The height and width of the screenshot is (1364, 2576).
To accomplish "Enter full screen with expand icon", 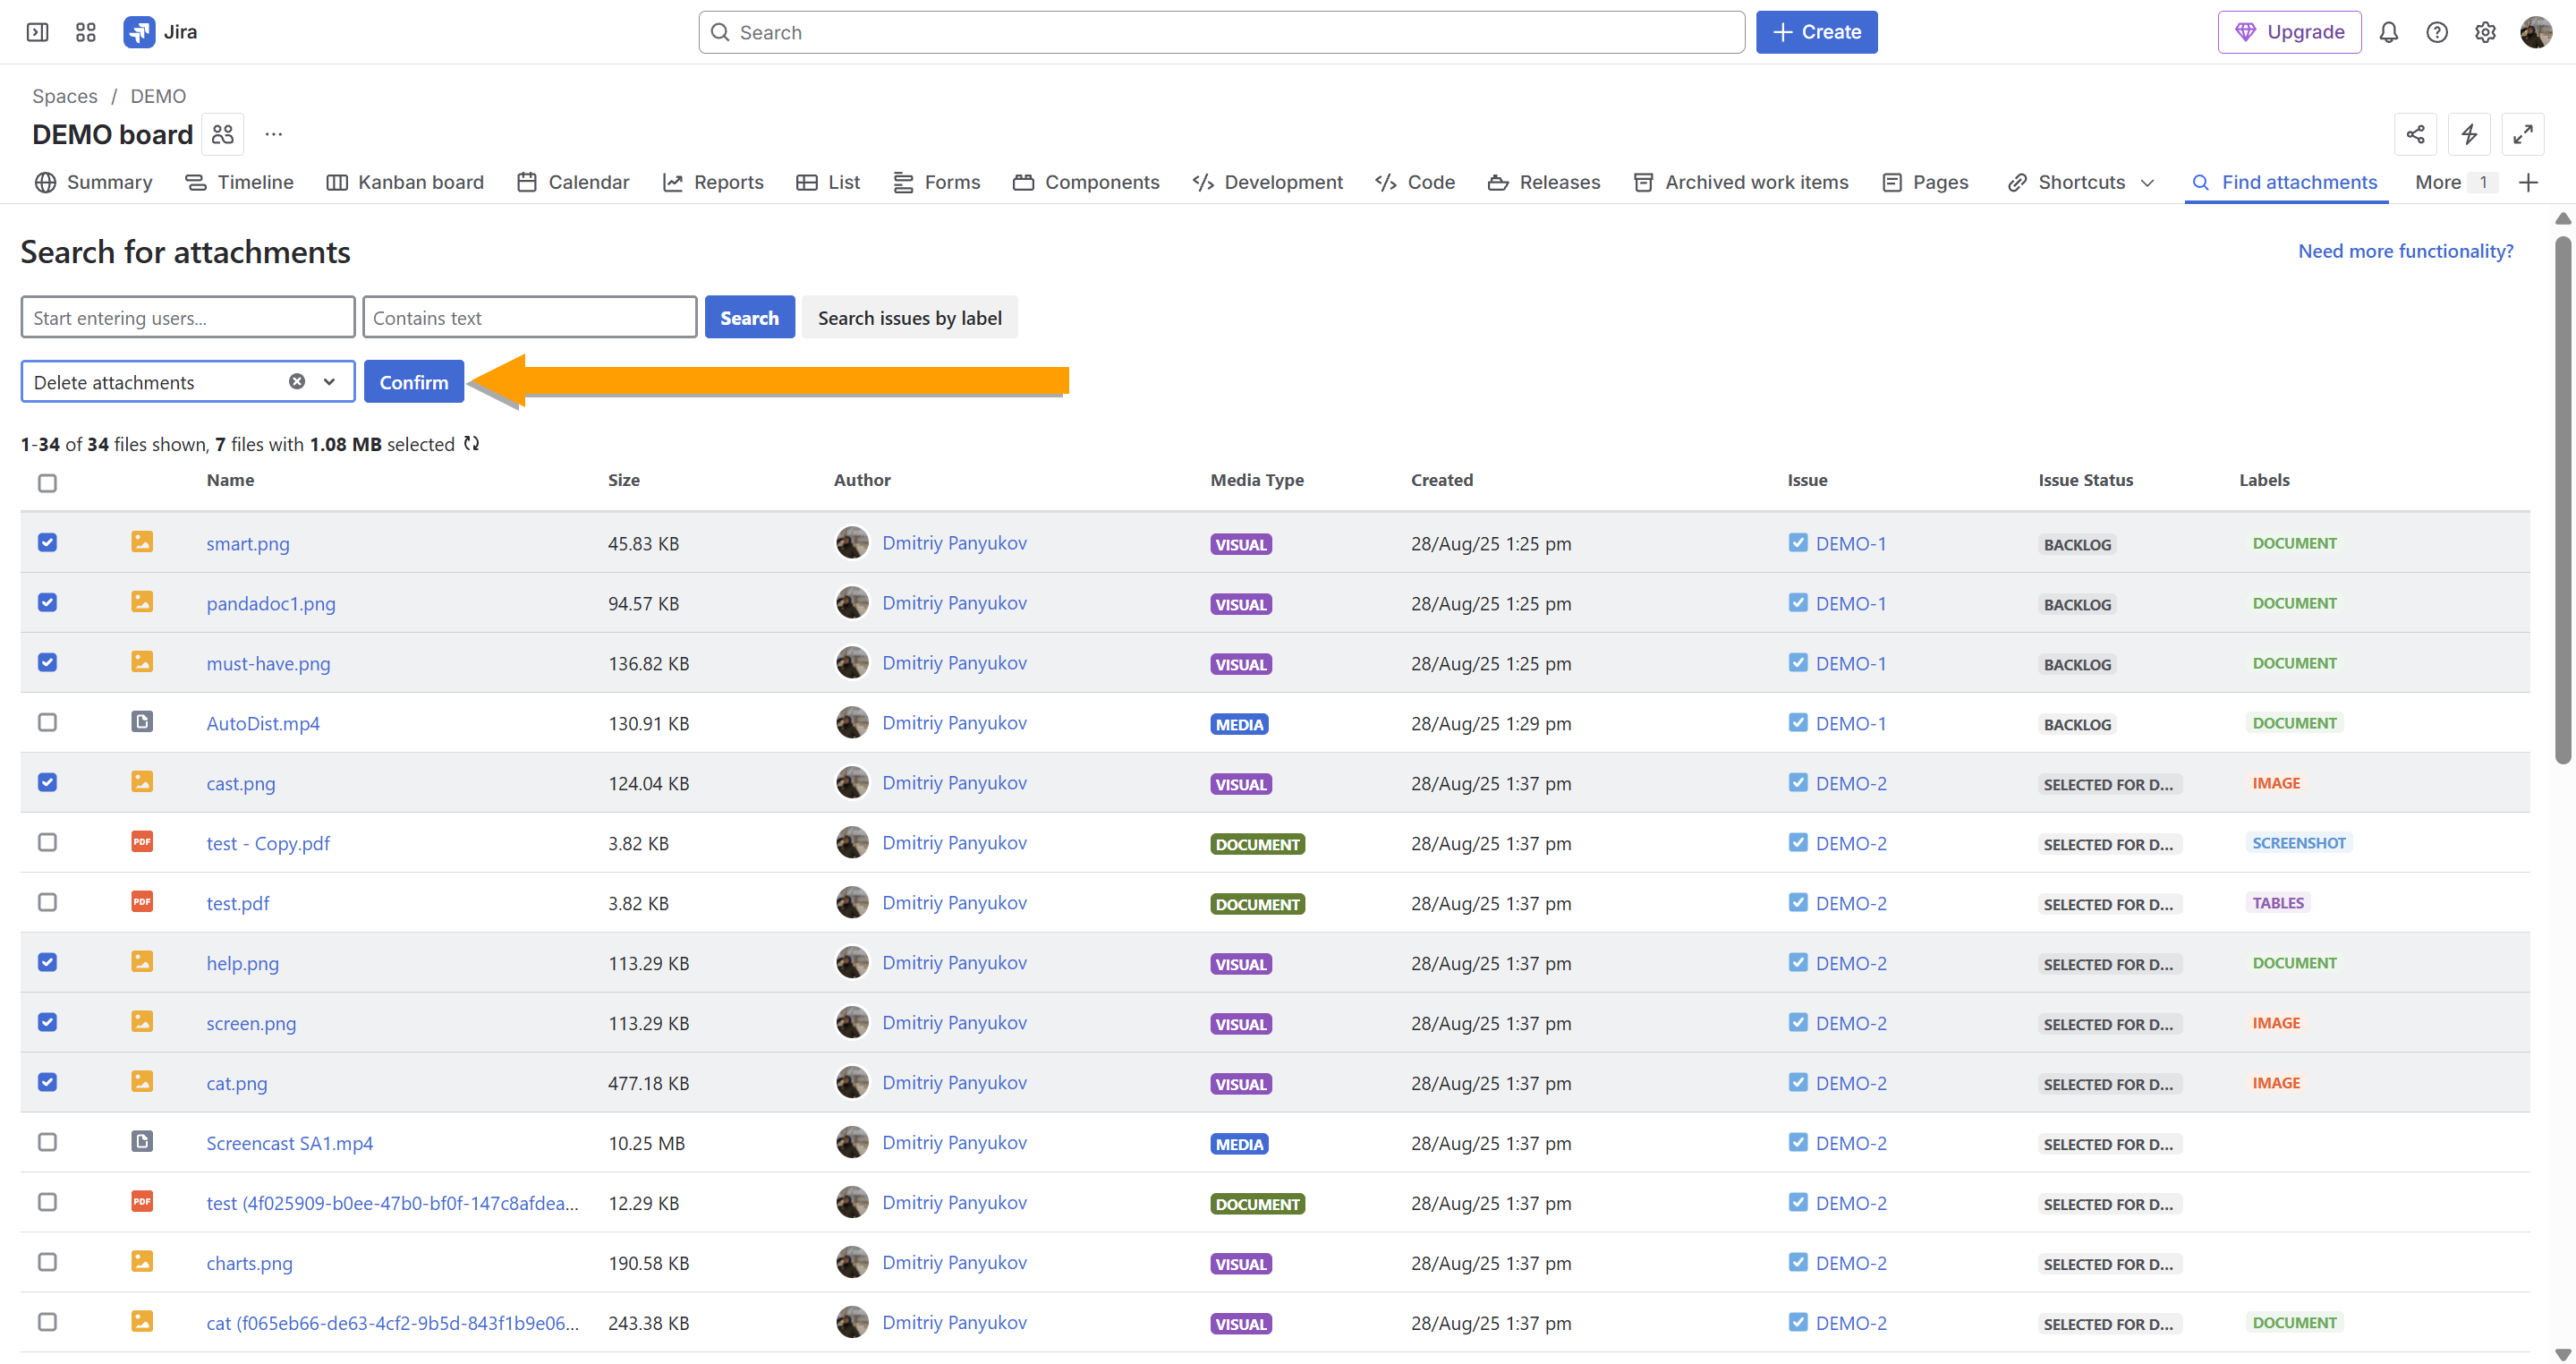I will tap(2522, 134).
